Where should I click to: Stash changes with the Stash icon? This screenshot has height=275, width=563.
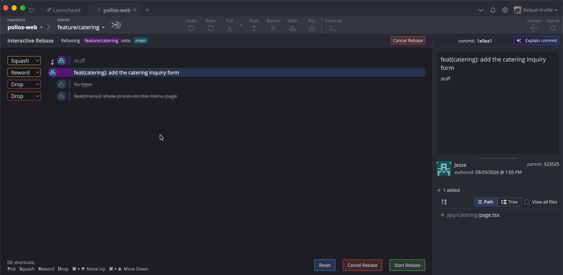(x=293, y=28)
